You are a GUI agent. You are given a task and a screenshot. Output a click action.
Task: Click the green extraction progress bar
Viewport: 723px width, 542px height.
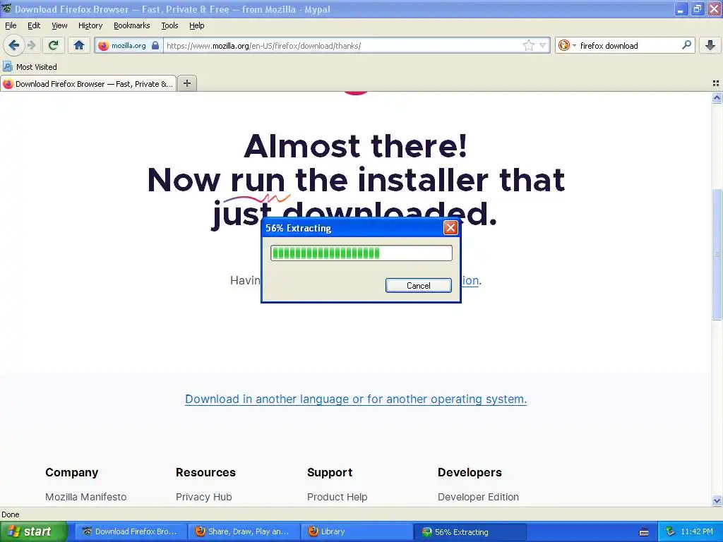tap(361, 253)
